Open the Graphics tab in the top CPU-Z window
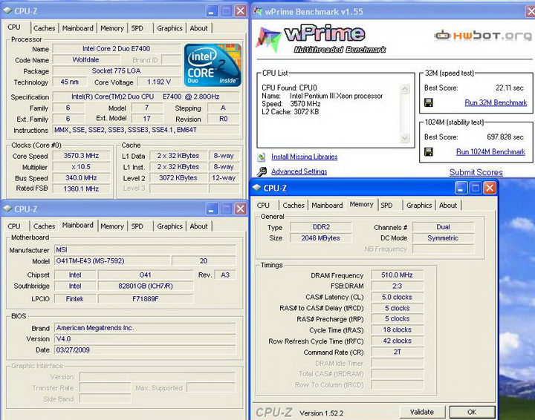The width and height of the screenshot is (535, 420). point(169,28)
